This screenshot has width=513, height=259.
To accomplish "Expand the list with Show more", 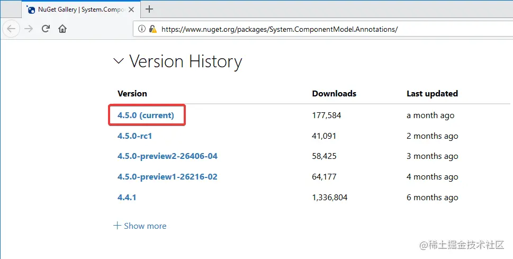I will click(x=140, y=226).
